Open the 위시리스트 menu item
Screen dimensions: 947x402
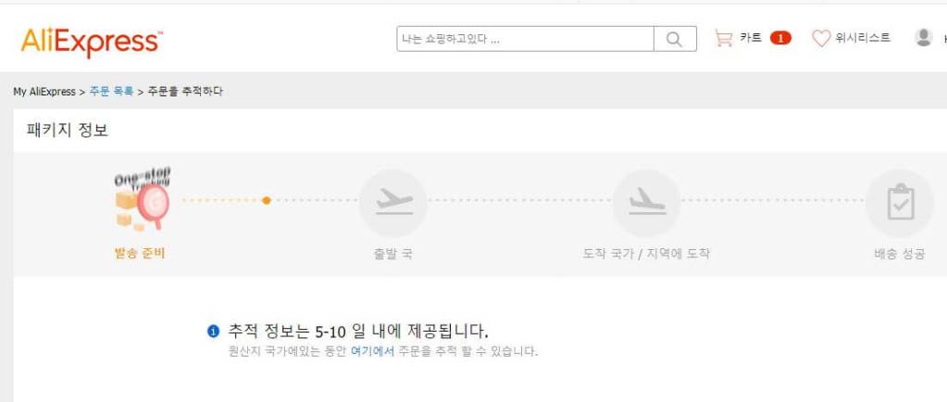tap(863, 38)
